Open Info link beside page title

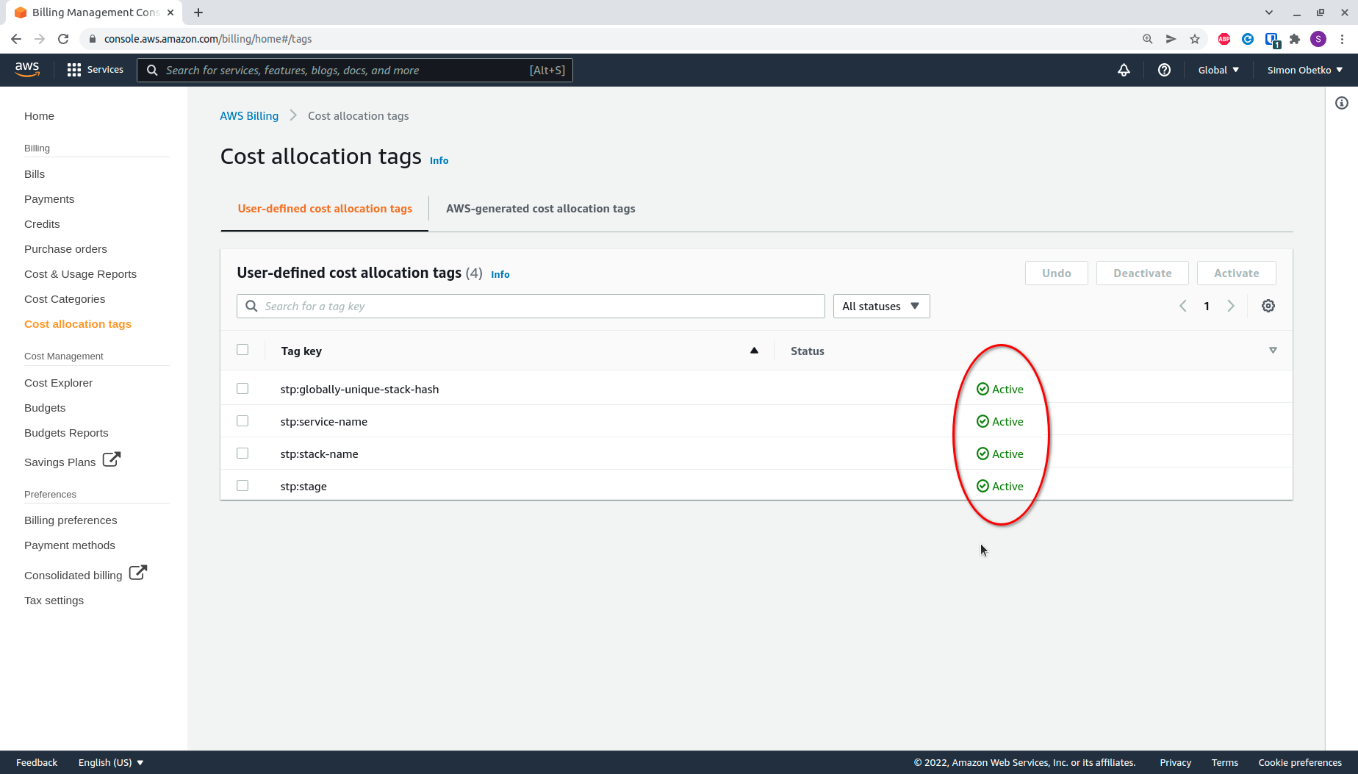(x=439, y=160)
